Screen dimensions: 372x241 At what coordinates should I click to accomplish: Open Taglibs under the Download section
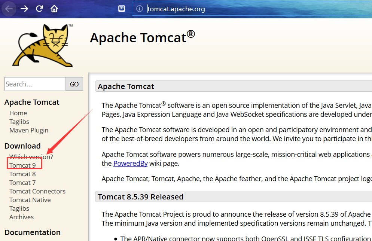19,208
